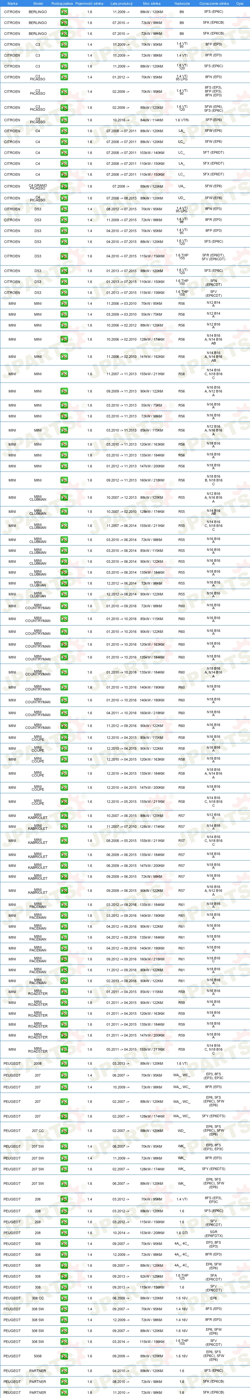The width and height of the screenshot is (250, 1398).
Task: Click production years 10.2014 -> for Peugeot 208
Action: click(x=121, y=1232)
